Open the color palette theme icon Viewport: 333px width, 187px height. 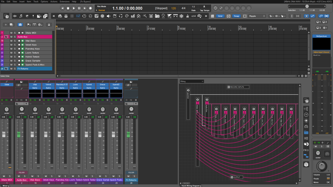[127, 16]
